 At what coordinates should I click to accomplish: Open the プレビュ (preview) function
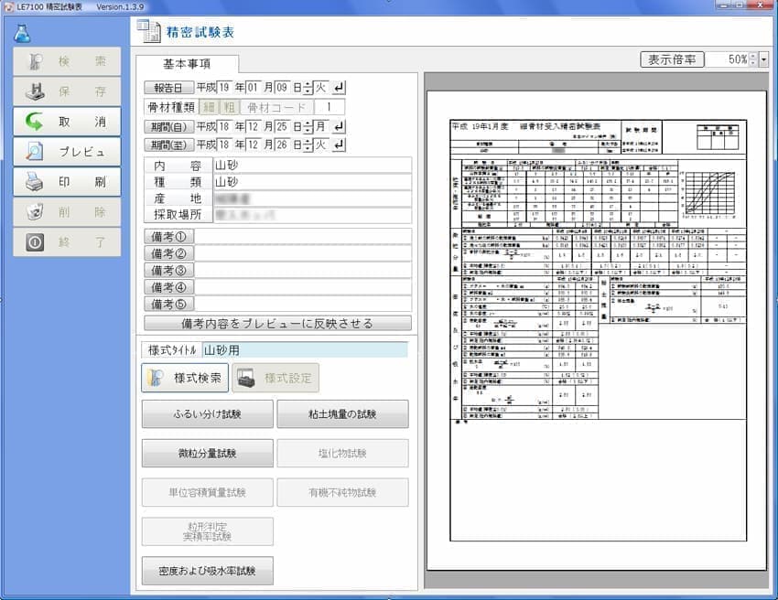click(x=67, y=152)
